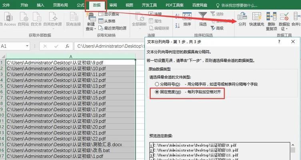
Task: Click preview row 2 with 10.pdf
Action: pos(220,150)
